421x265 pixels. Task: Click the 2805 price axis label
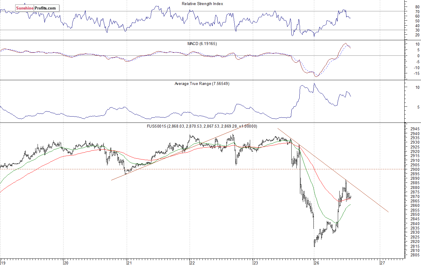coord(415,255)
